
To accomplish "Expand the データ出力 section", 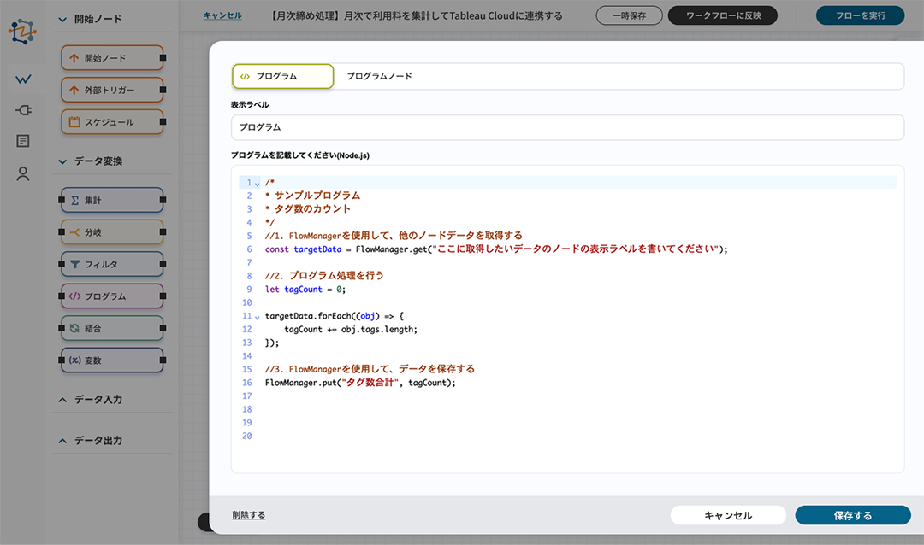I will pyautogui.click(x=62, y=441).
